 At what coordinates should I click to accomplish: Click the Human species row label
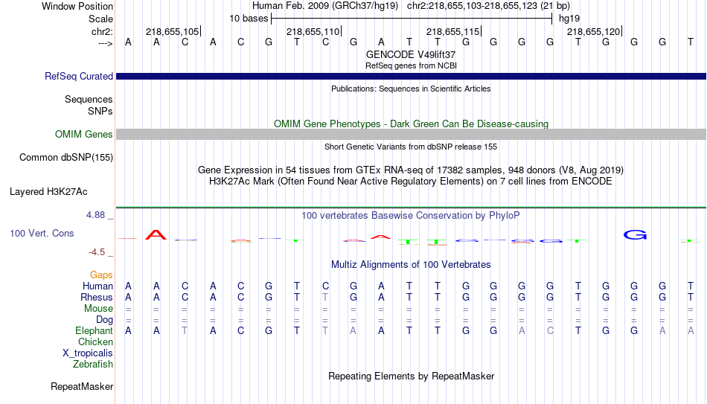pyautogui.click(x=97, y=286)
